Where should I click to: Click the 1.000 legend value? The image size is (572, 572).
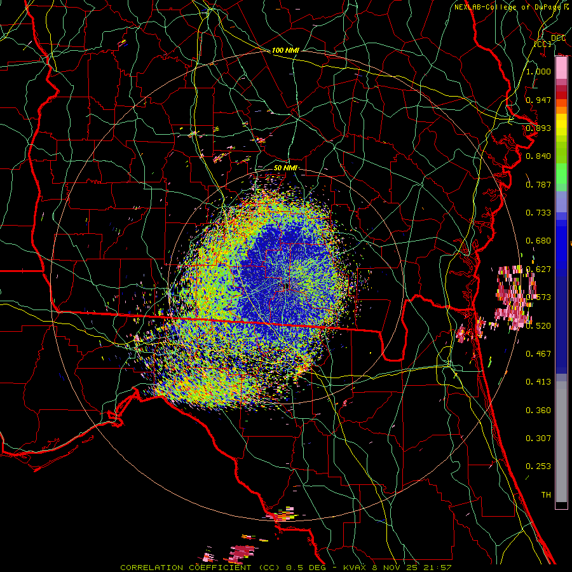pyautogui.click(x=538, y=71)
